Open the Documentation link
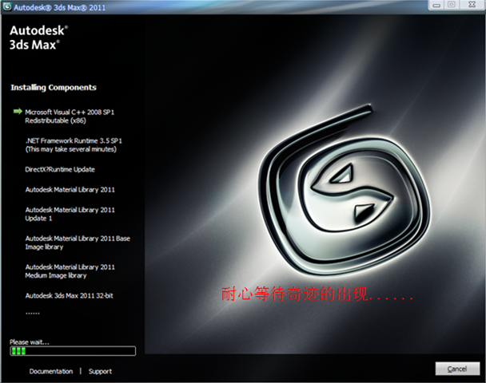Image resolution: width=486 pixels, height=383 pixels. click(51, 371)
